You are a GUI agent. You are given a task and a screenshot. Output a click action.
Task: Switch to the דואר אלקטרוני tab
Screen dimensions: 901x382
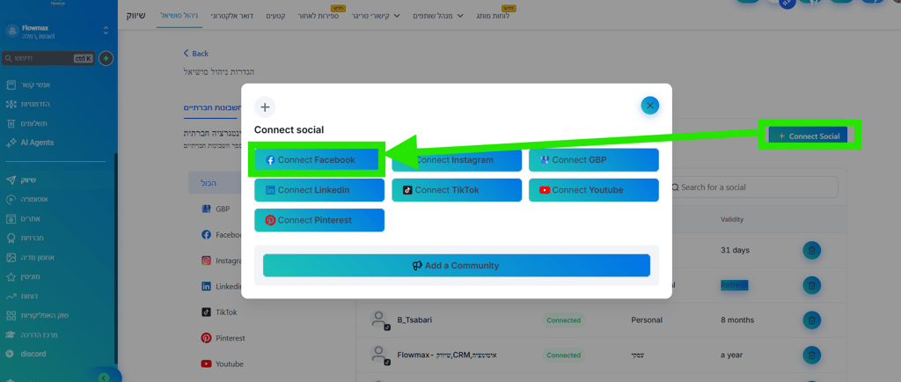(x=232, y=16)
